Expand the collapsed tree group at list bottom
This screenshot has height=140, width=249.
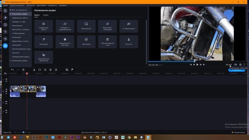point(11,61)
